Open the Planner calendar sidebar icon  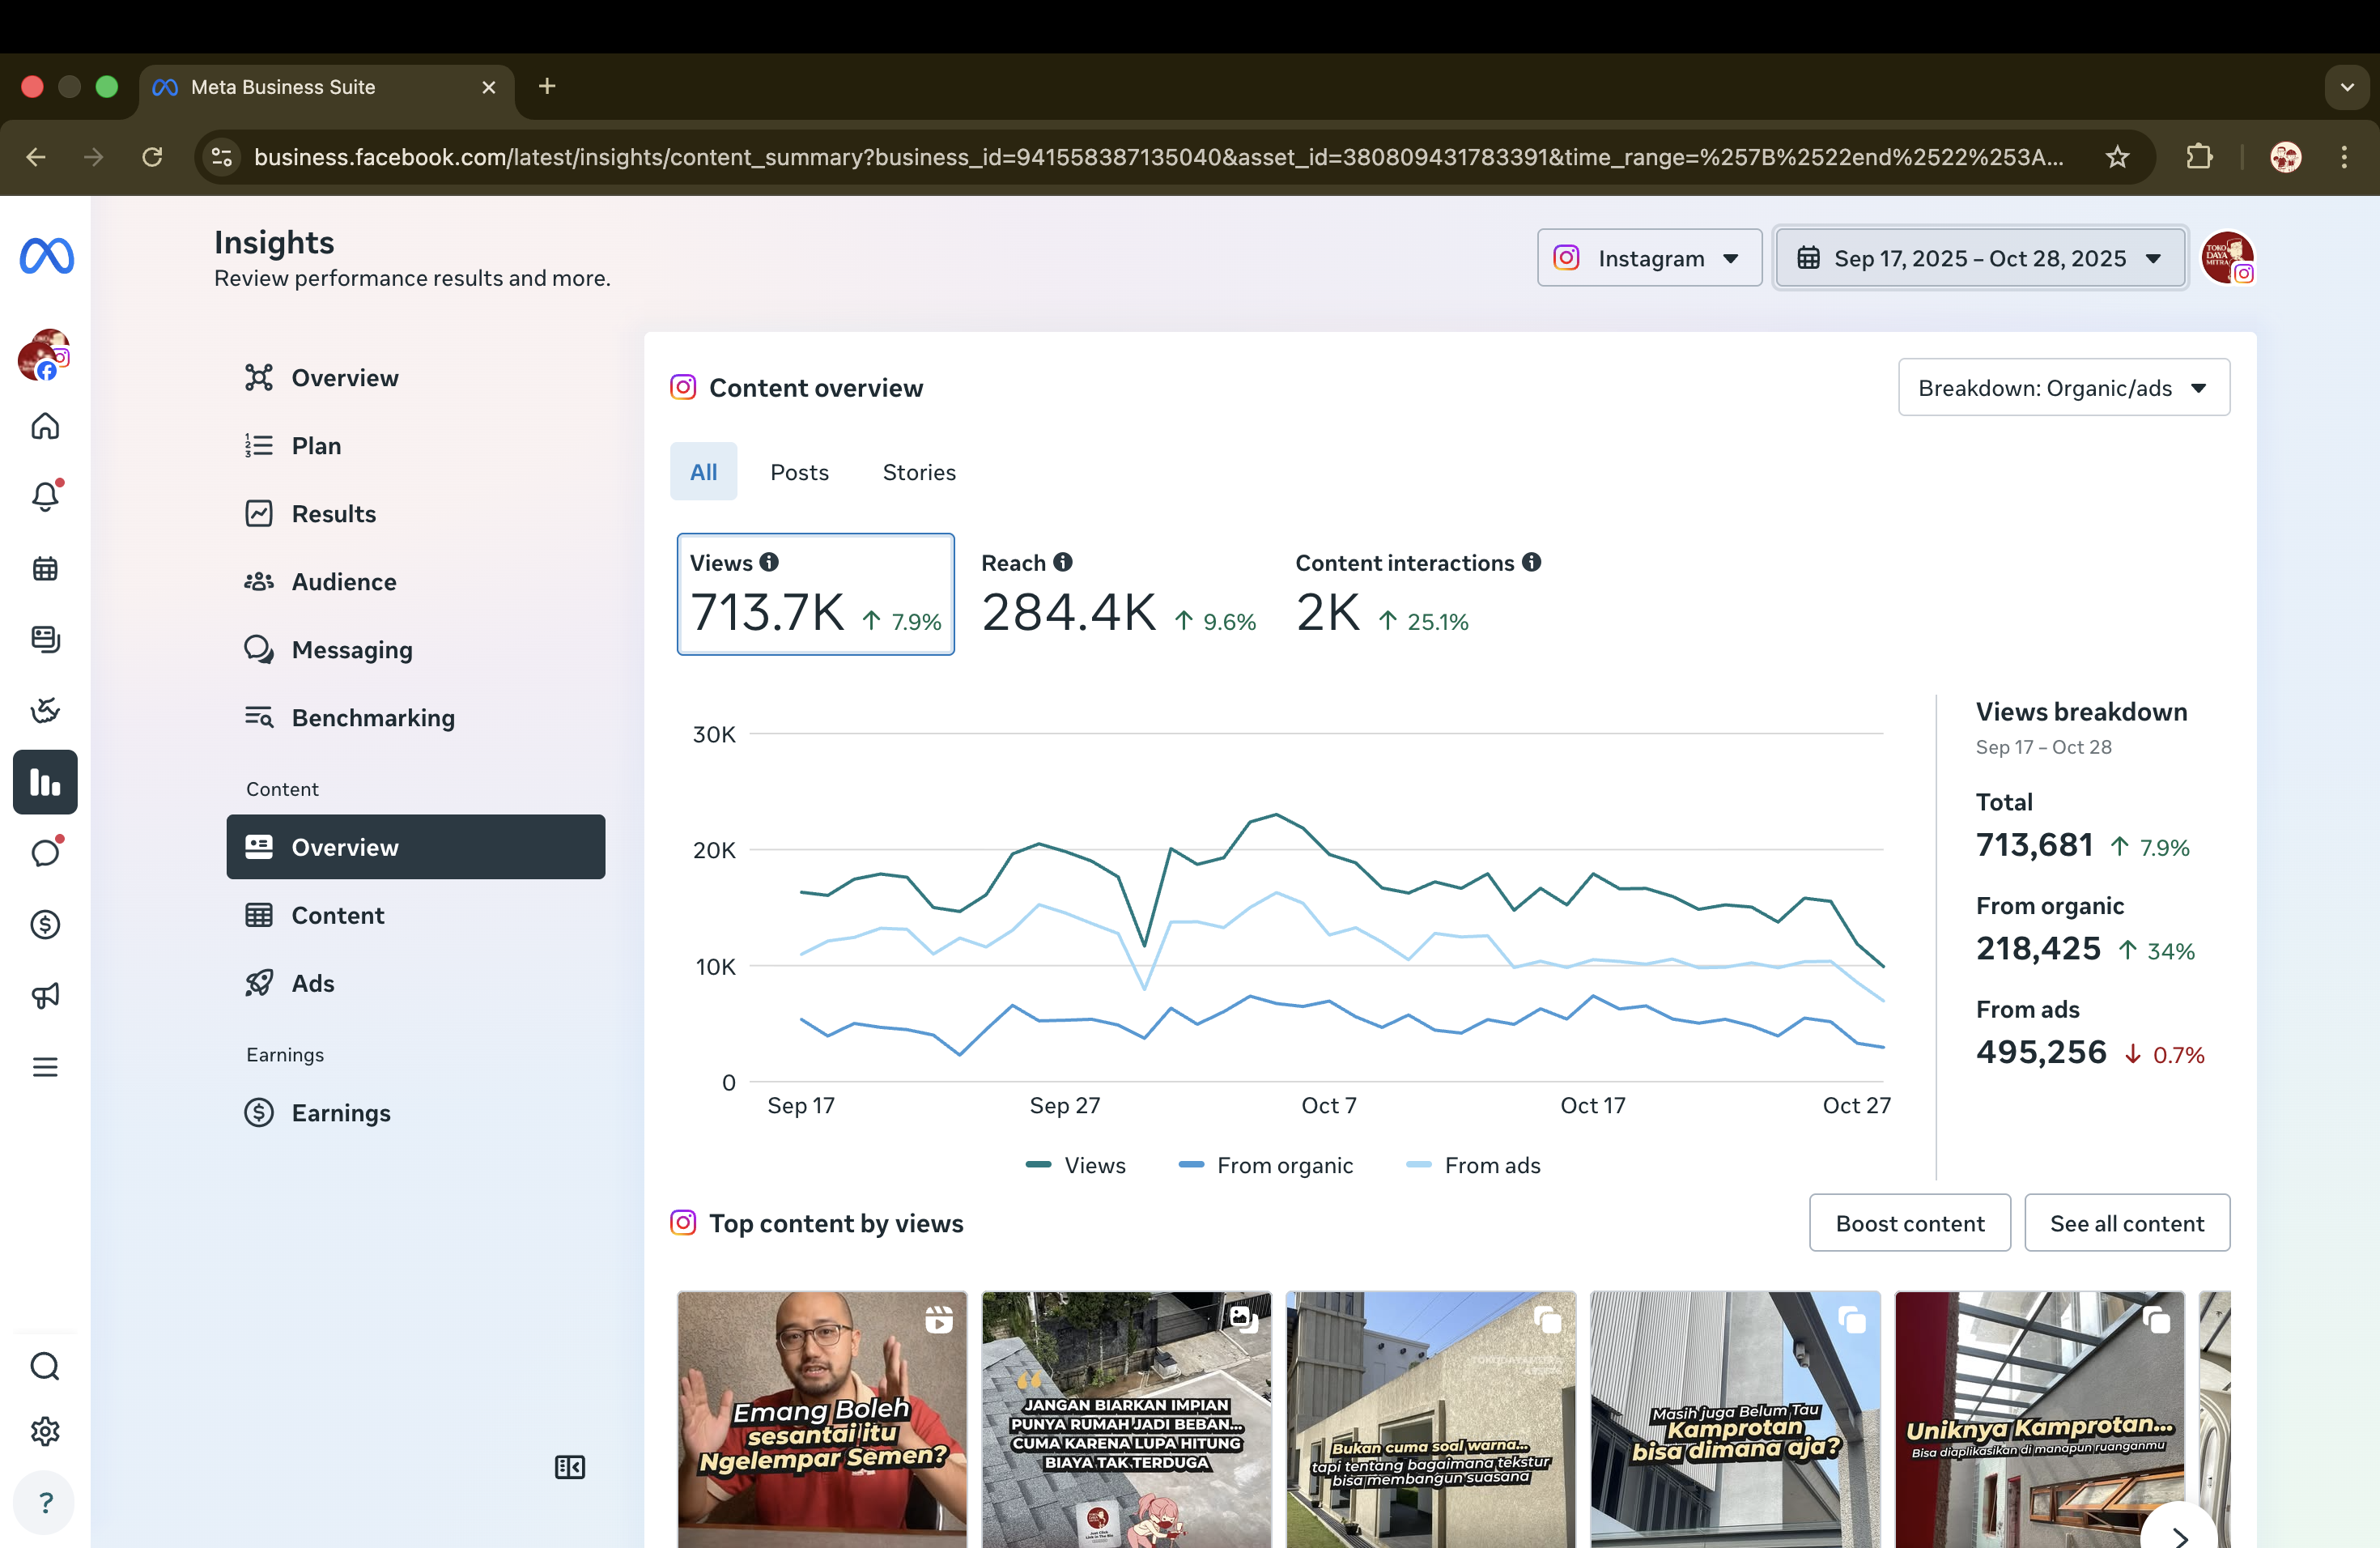[x=45, y=569]
